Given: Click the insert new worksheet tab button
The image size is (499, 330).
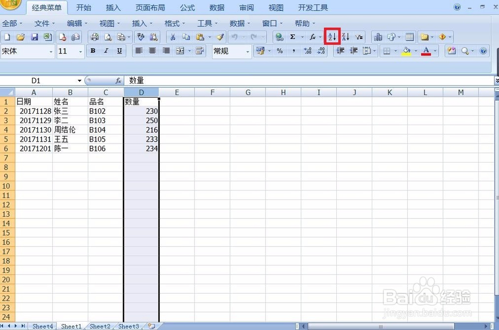Looking at the screenshot, I should (152, 326).
